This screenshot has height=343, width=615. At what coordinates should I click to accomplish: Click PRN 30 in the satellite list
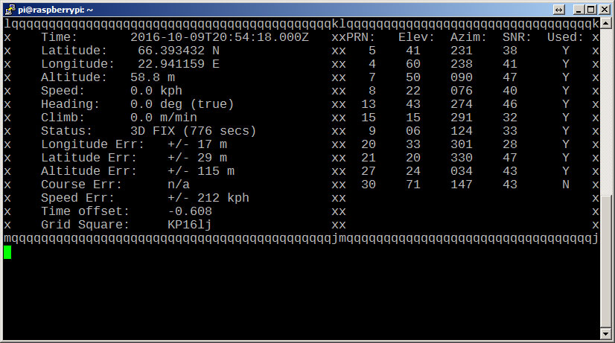[369, 185]
